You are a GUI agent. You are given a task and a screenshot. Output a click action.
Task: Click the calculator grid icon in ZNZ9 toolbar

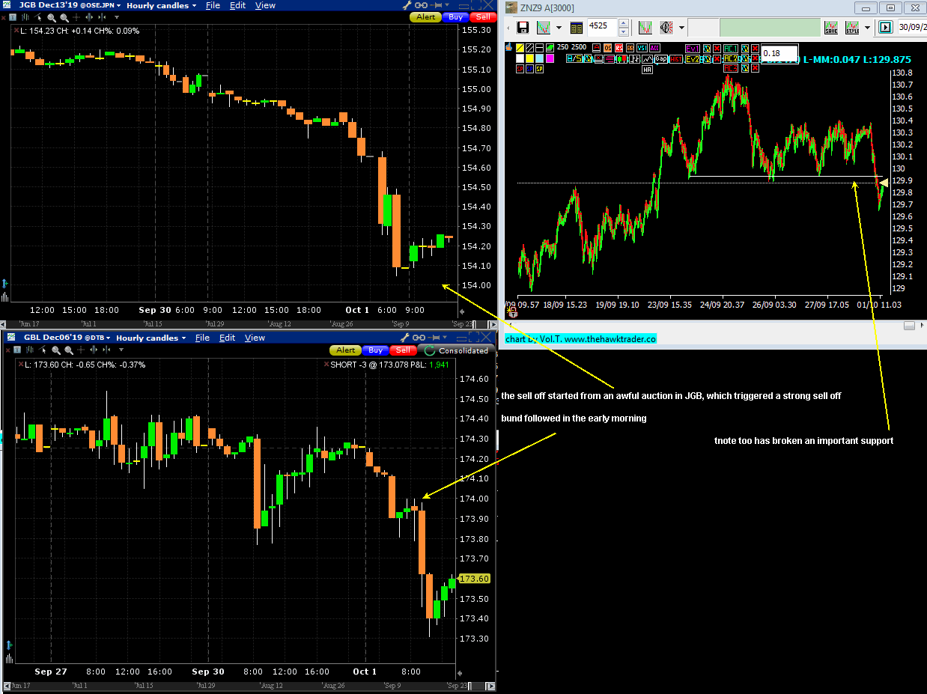[576, 28]
